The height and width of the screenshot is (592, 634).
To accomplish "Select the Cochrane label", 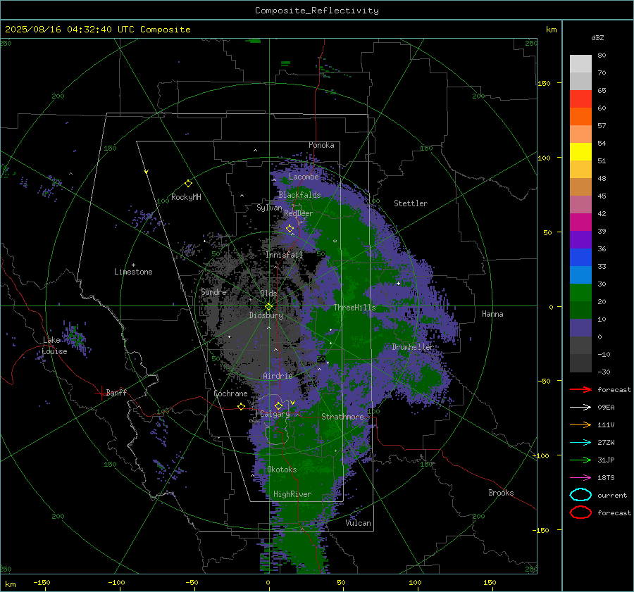I will click(230, 393).
